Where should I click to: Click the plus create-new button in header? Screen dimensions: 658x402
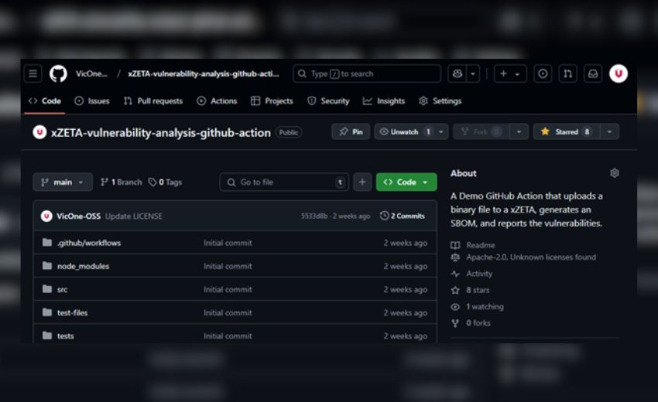tap(504, 73)
